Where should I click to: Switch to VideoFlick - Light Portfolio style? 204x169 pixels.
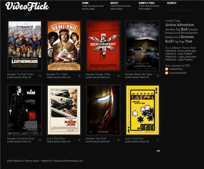tap(179, 60)
